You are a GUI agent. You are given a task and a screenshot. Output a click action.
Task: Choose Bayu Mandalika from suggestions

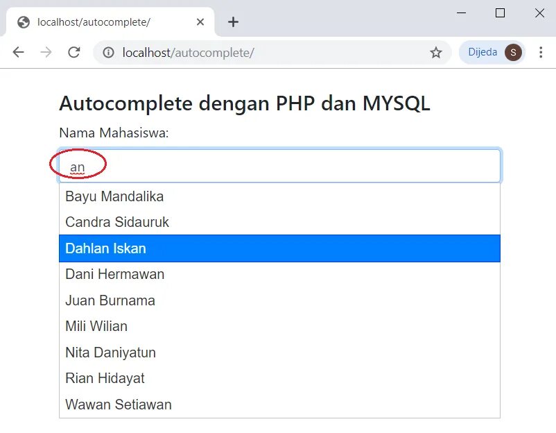click(279, 196)
